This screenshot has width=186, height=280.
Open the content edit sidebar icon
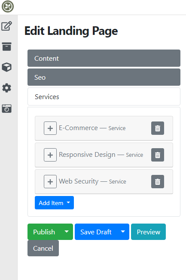coord(7,26)
